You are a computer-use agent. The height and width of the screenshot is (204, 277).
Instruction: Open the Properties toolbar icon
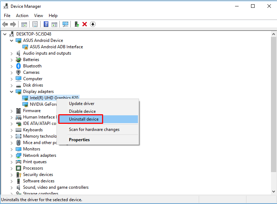click(35, 24)
